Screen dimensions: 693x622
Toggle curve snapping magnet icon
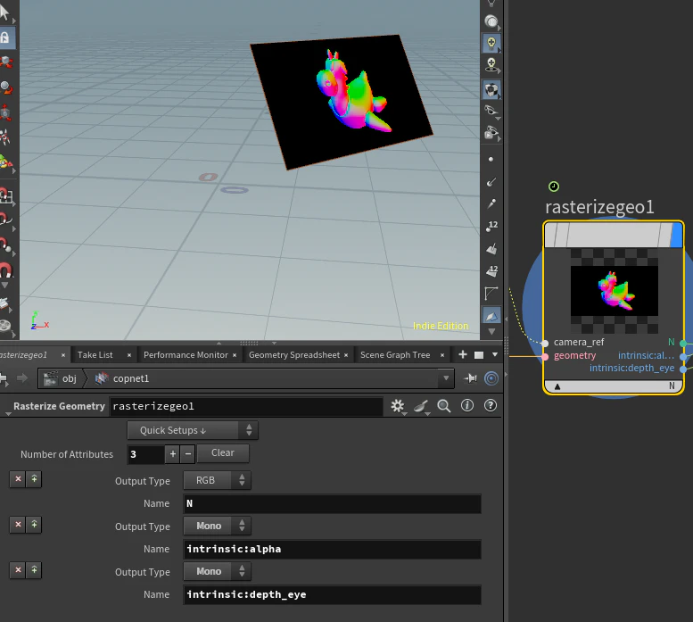click(4, 220)
